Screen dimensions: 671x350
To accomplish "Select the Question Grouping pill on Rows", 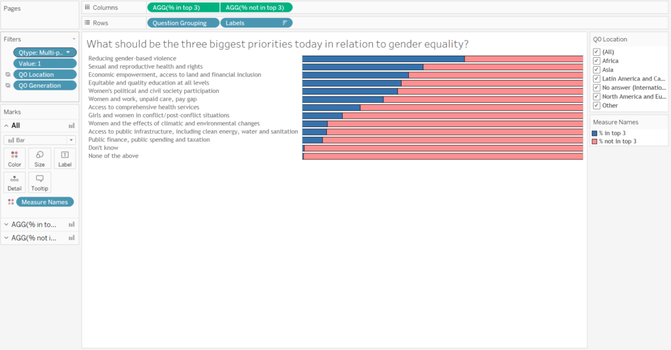I will 183,22.
